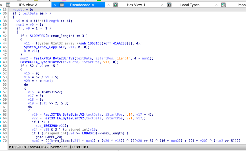Click the textData variable on line 36
This screenshot has width=246, height=151.
pyautogui.click(x=30, y=13)
